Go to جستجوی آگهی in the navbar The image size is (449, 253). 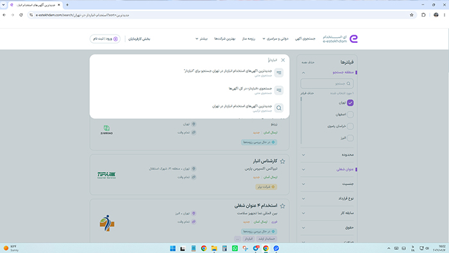pyautogui.click(x=305, y=38)
